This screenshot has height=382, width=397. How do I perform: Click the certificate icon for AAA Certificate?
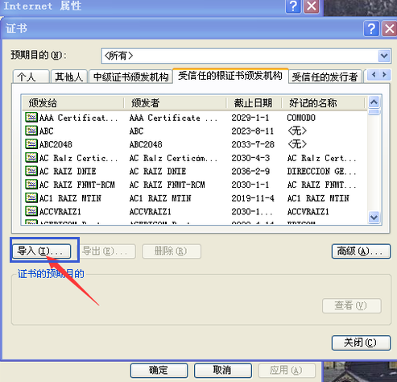[31, 118]
